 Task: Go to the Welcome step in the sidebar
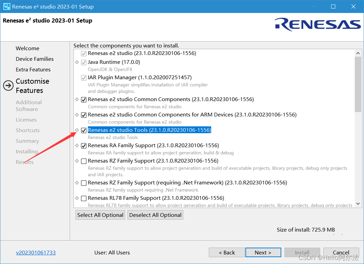[x=27, y=48]
